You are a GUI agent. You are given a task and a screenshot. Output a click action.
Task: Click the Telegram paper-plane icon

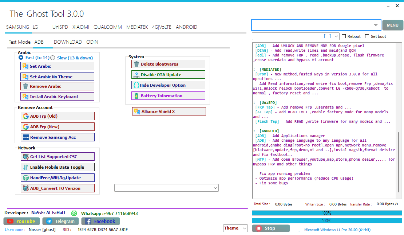coord(49,221)
